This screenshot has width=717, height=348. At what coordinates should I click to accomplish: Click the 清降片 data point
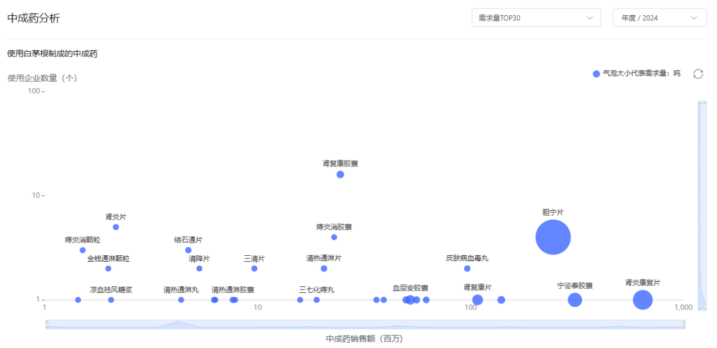point(199,268)
